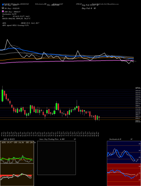Click the red RSI chart panel
Image resolution: width=141 pixels, height=186 pixels.
[x=124, y=175]
